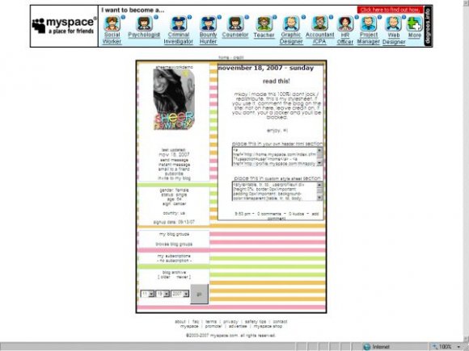The image size is (469, 351).
Task: Click the browse blog groups link
Action: (x=174, y=244)
